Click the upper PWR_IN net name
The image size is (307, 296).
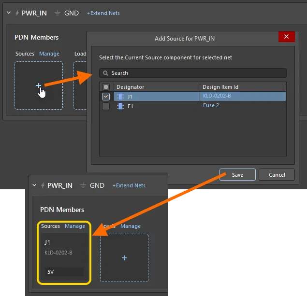pos(34,13)
